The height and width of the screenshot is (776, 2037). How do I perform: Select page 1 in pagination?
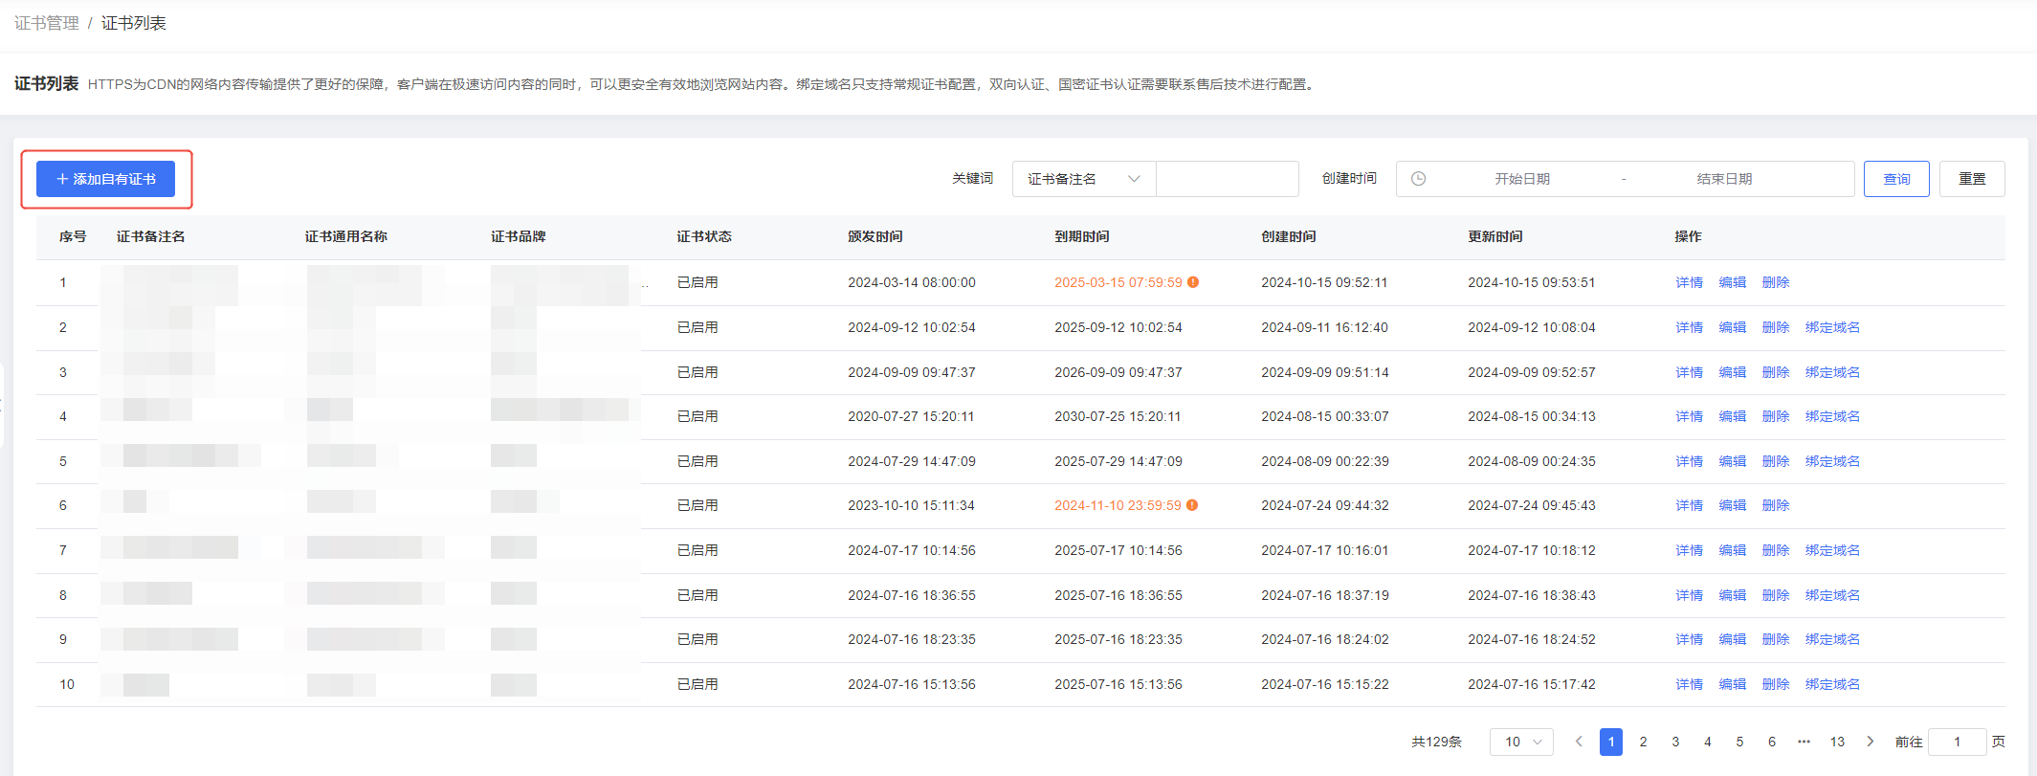(1611, 742)
